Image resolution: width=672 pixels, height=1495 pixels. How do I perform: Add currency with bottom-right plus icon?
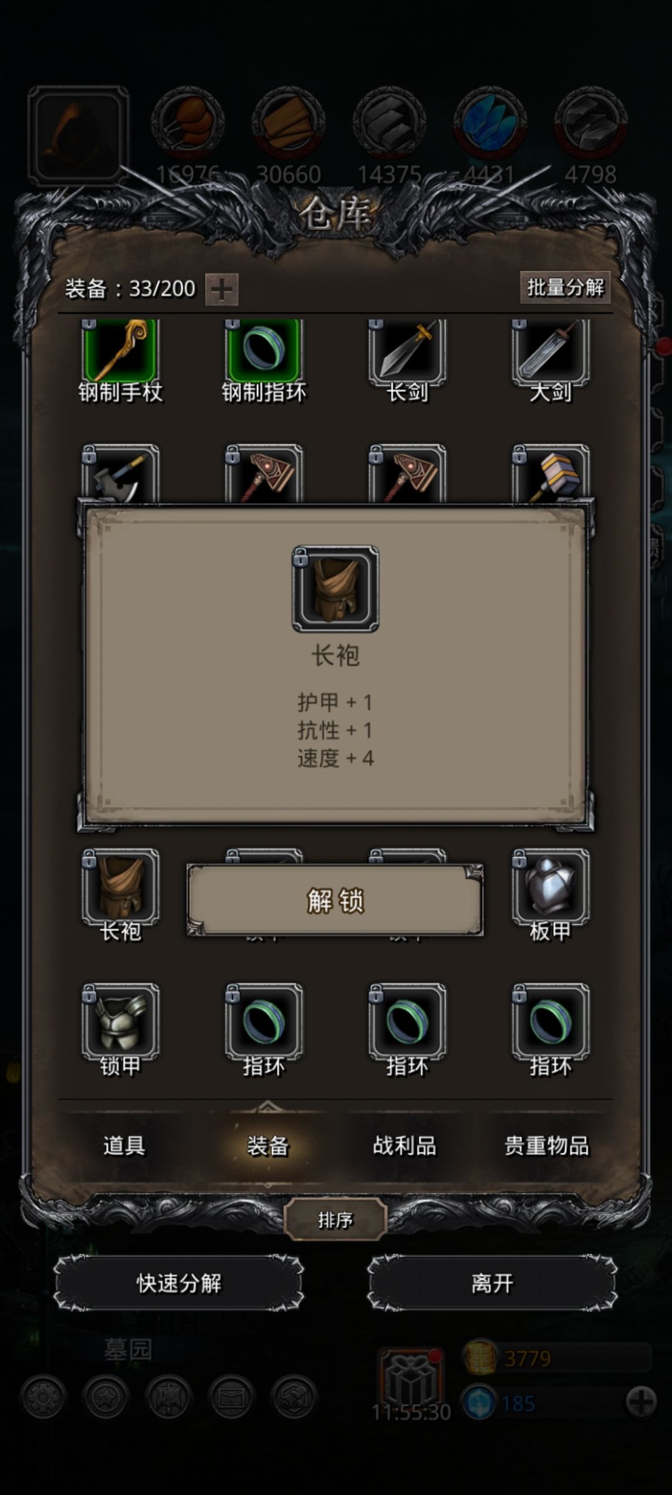(x=641, y=1402)
